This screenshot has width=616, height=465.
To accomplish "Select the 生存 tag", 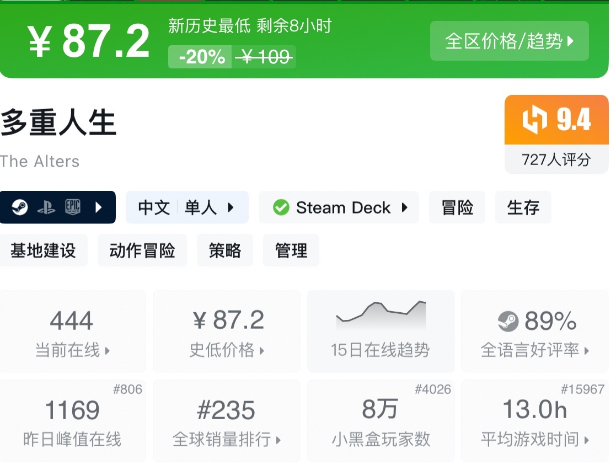I will (523, 207).
